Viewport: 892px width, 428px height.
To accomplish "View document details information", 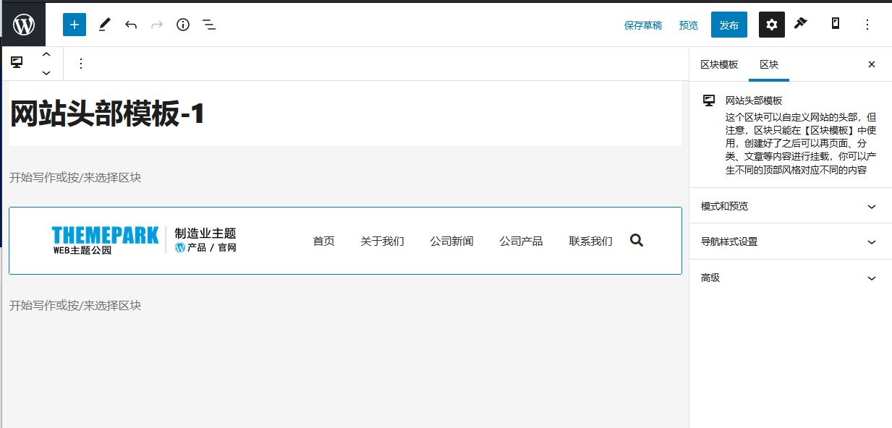I will [182, 24].
